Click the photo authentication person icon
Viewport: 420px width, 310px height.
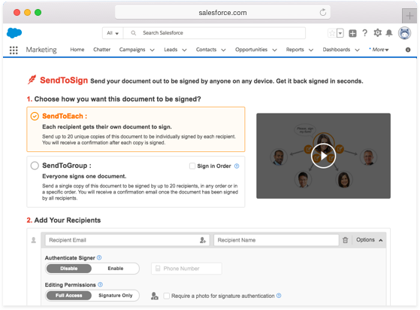(x=155, y=296)
